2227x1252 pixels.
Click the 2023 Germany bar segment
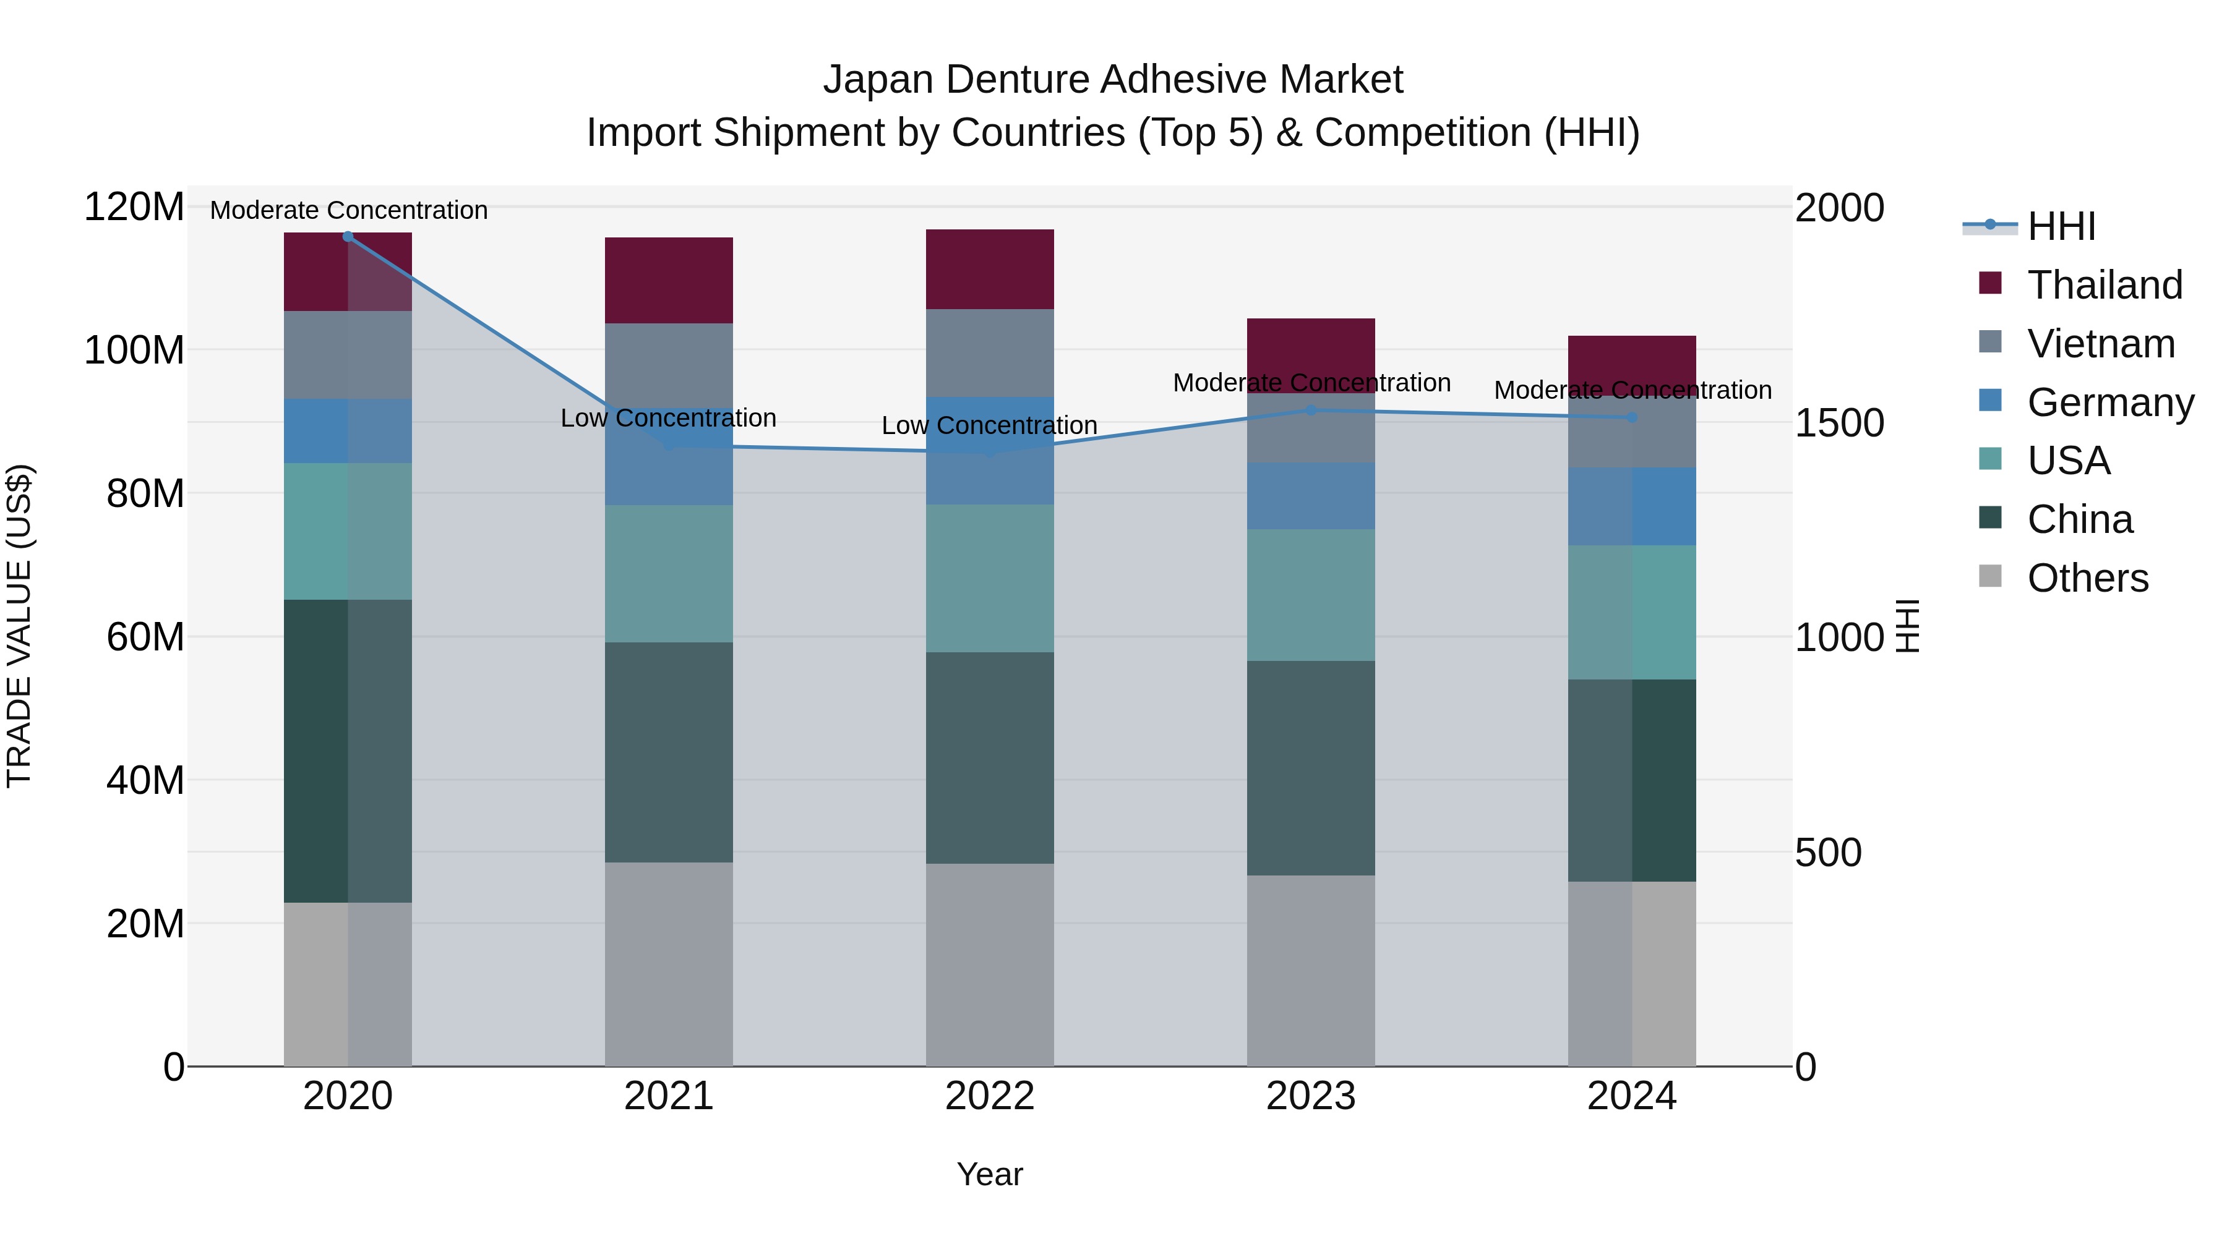point(1311,497)
